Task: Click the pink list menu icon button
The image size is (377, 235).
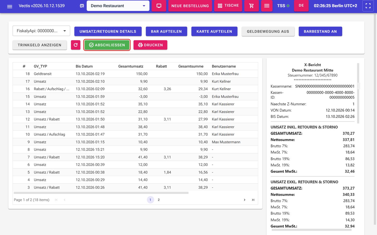Action: click(267, 6)
